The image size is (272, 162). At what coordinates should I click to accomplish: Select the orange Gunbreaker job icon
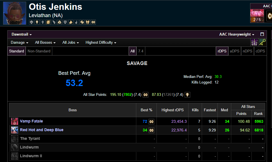(48, 22)
